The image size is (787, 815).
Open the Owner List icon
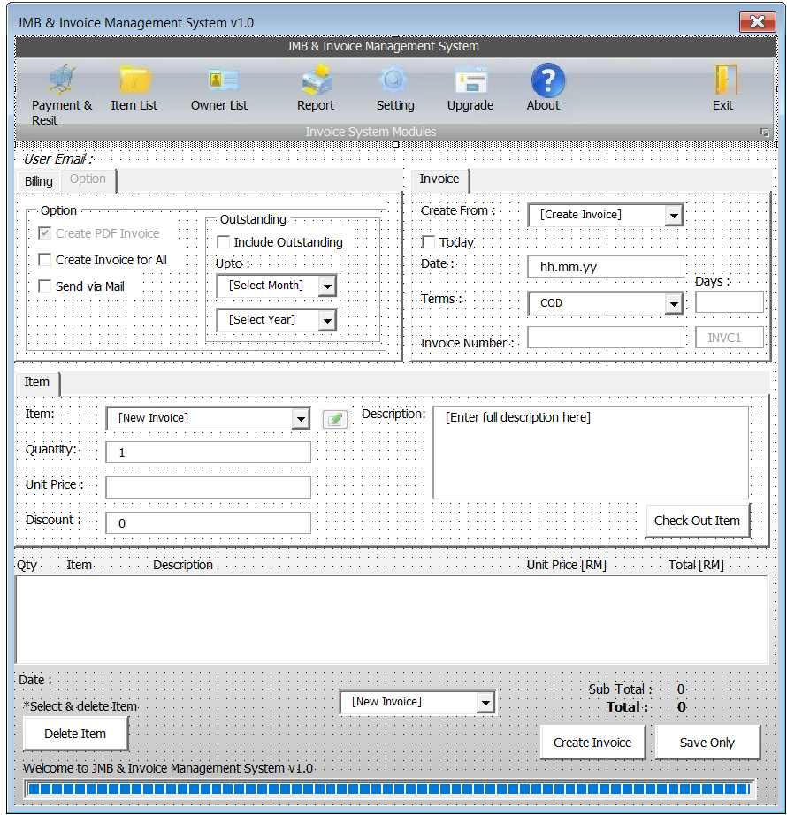coord(224,80)
